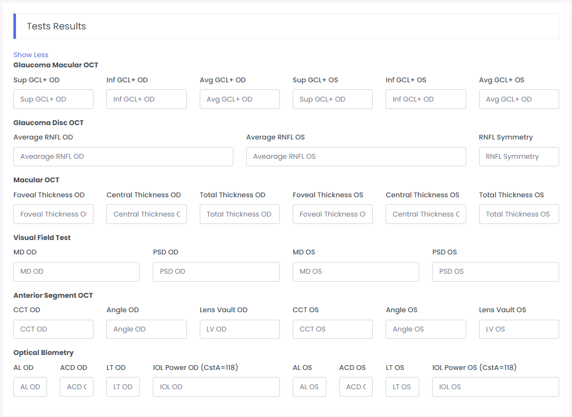The height and width of the screenshot is (417, 572).
Task: Select the Avg GCL+ OD input box
Action: [x=239, y=99]
